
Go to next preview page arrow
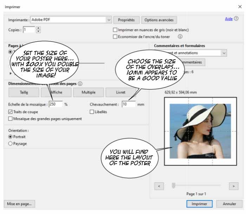tap(234, 186)
